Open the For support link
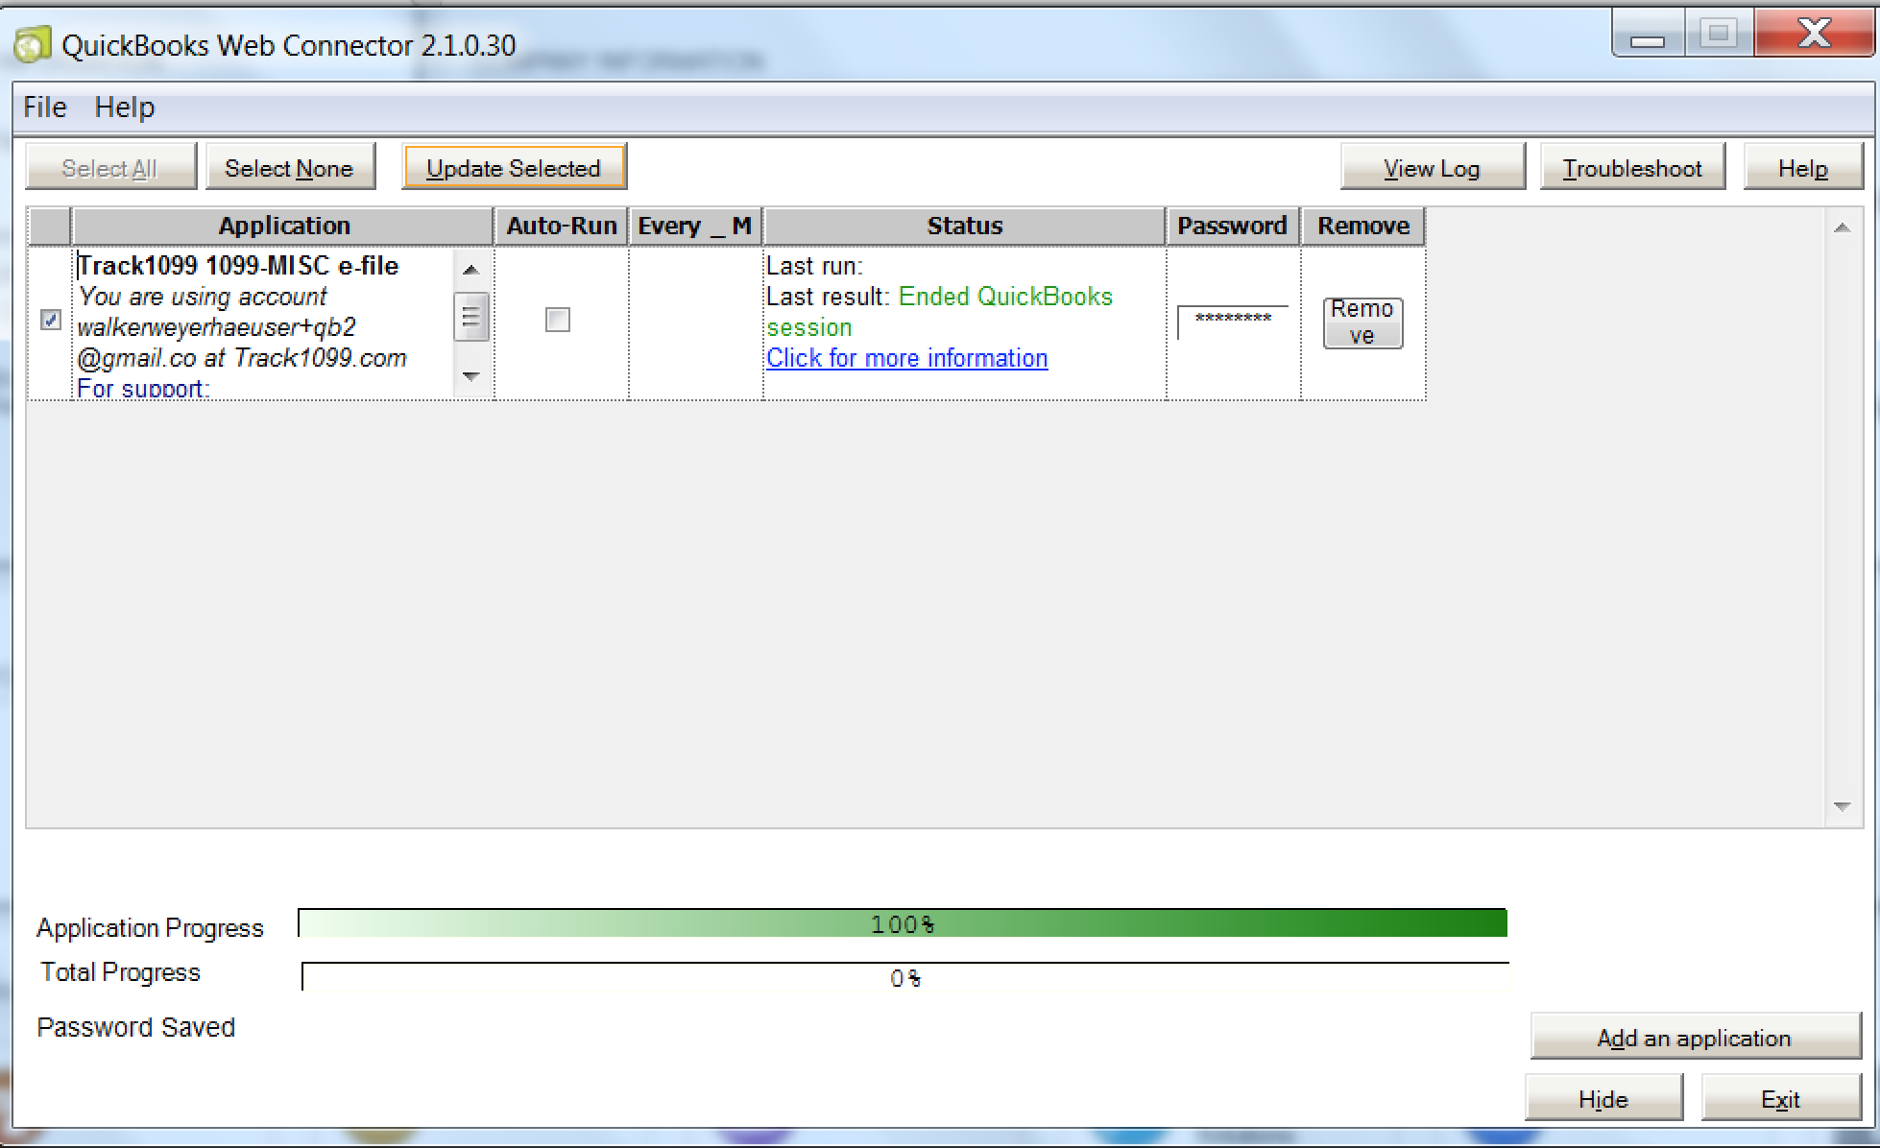Image resolution: width=1880 pixels, height=1148 pixels. tap(143, 389)
